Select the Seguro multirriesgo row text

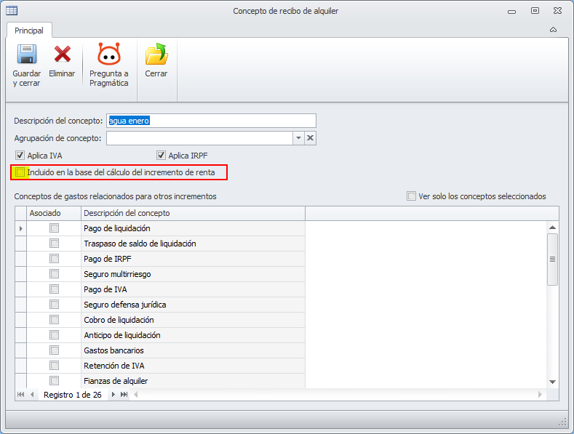pos(117,274)
